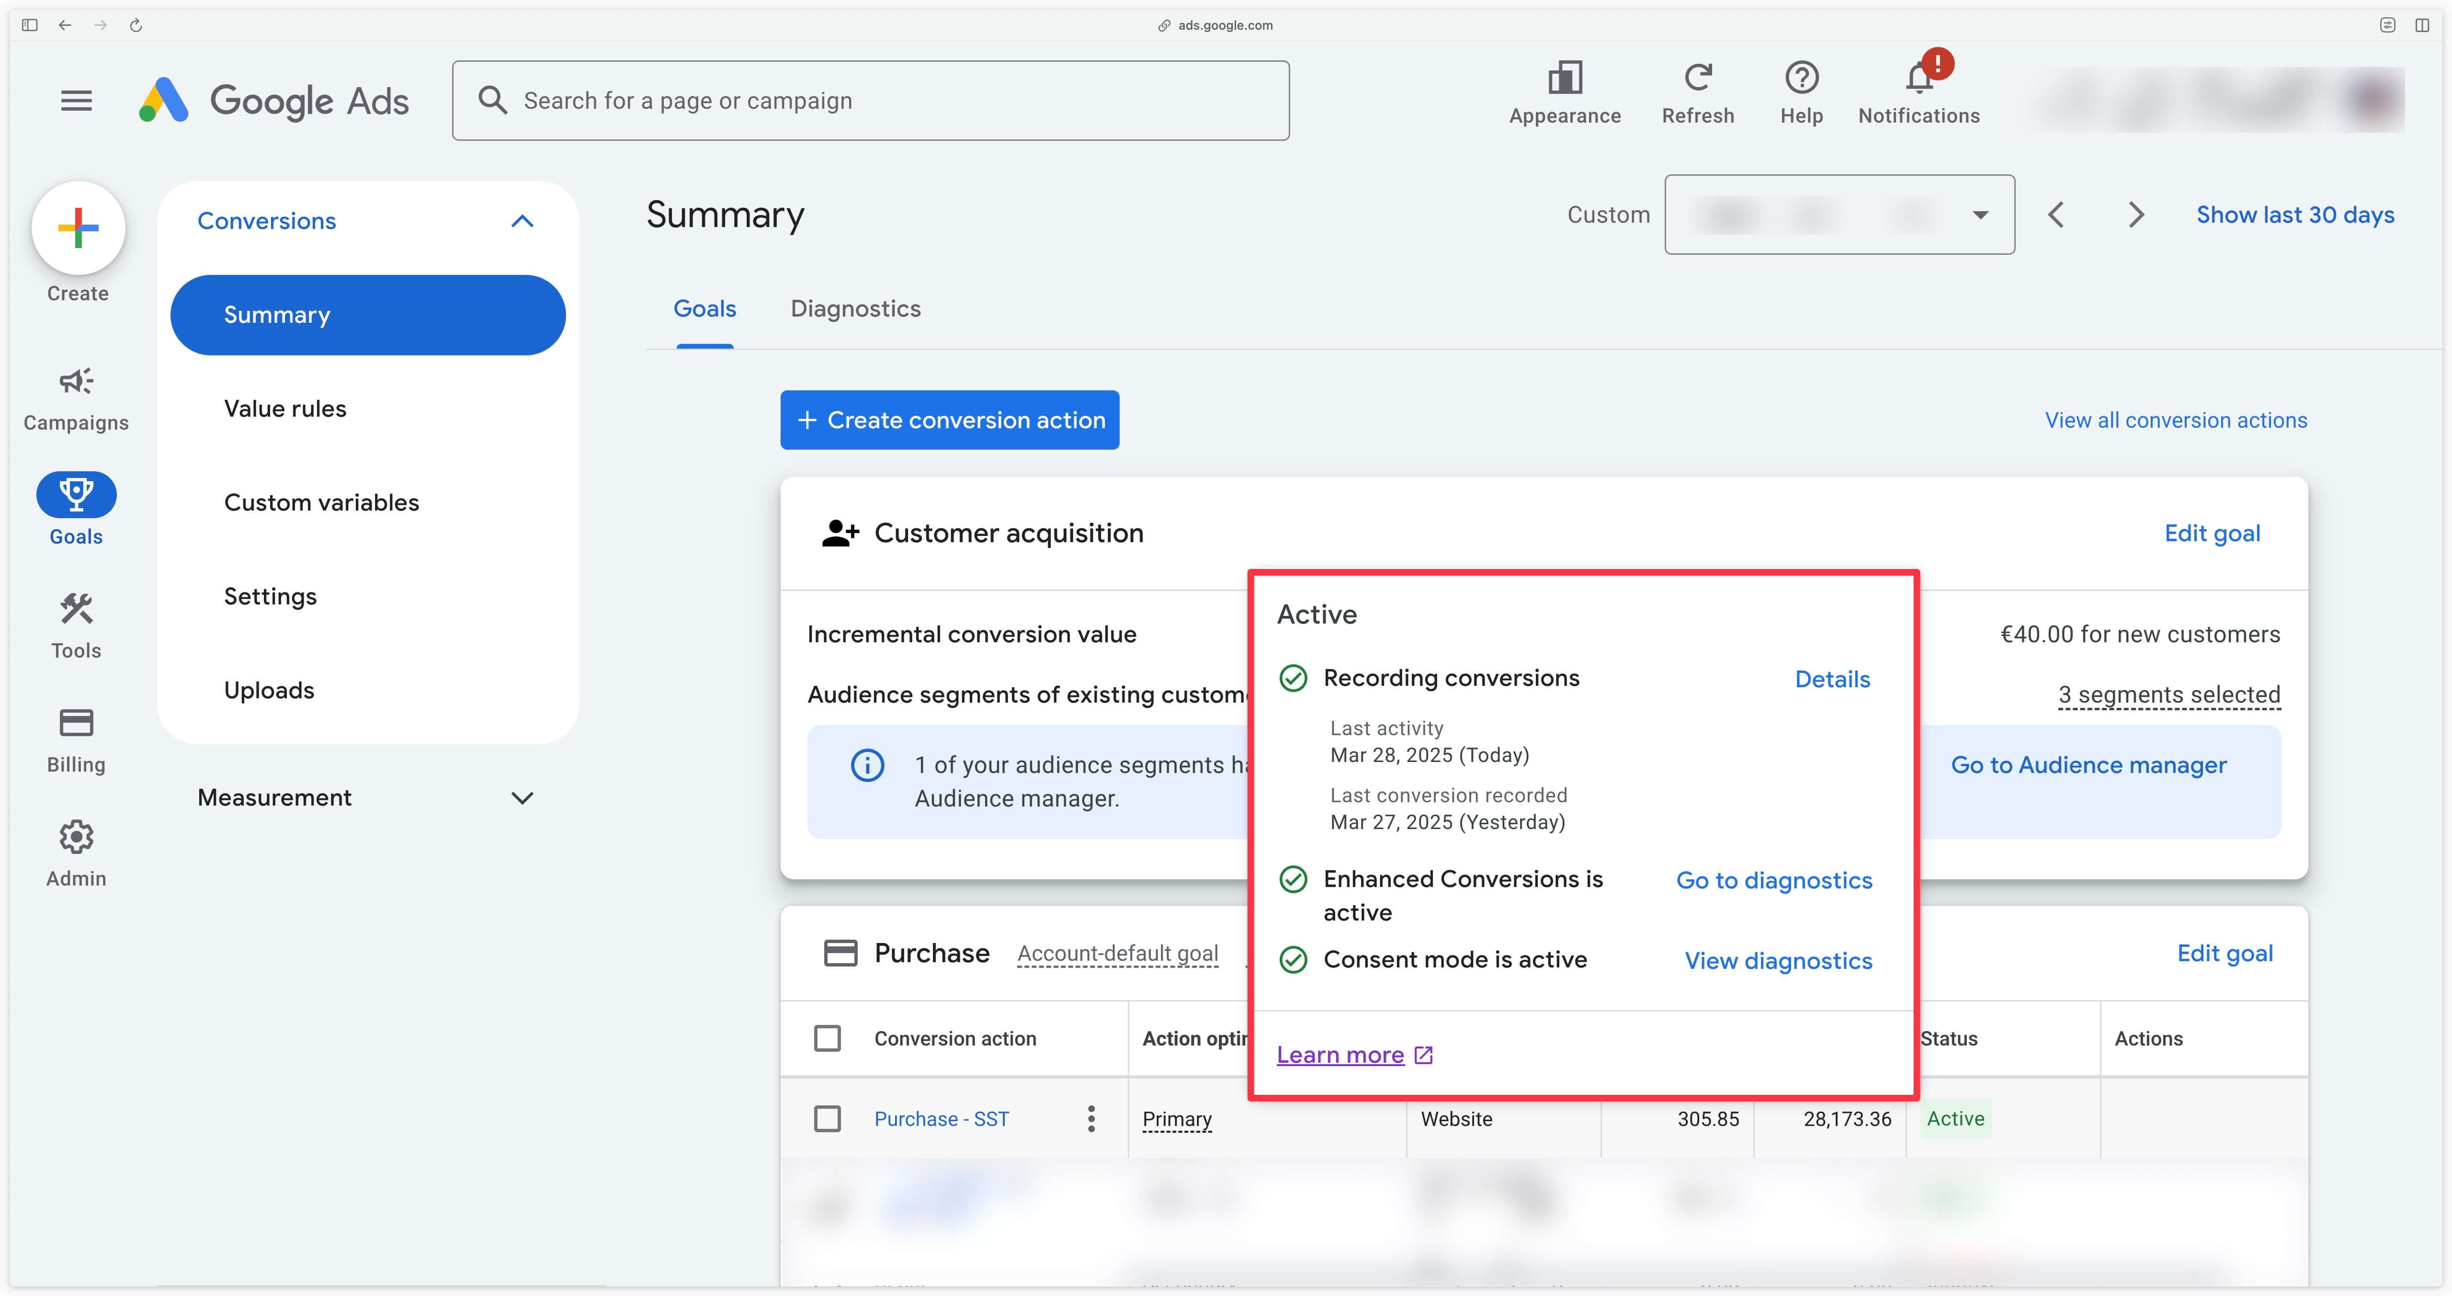Go to previous date range

point(2056,215)
